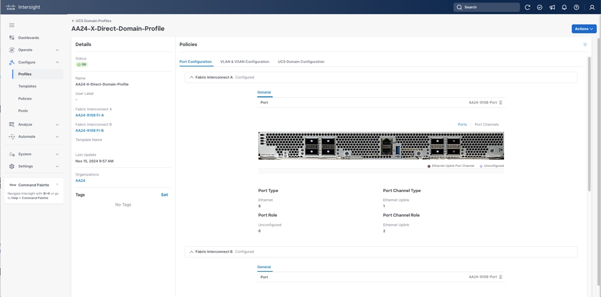Collapse the Configure menu chevron
Screen dimensions: 601x297
pos(57,62)
